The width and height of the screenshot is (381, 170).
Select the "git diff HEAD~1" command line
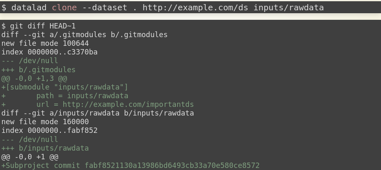(x=38, y=26)
